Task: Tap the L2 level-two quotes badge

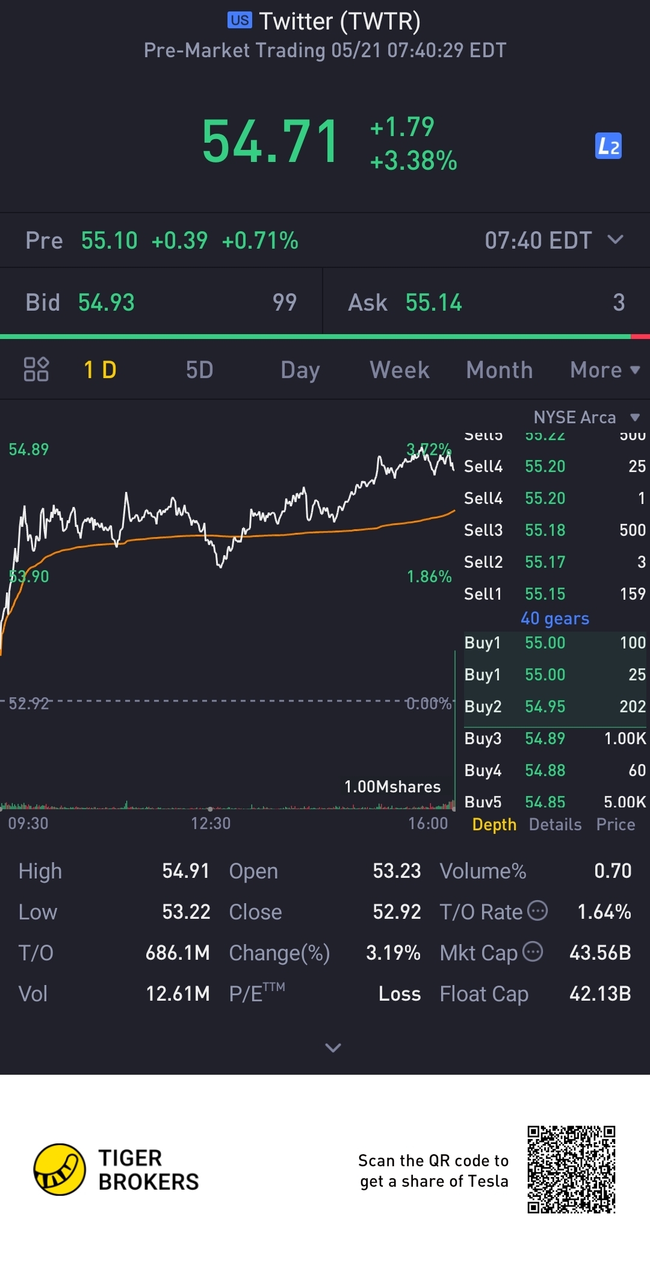Action: click(x=608, y=146)
